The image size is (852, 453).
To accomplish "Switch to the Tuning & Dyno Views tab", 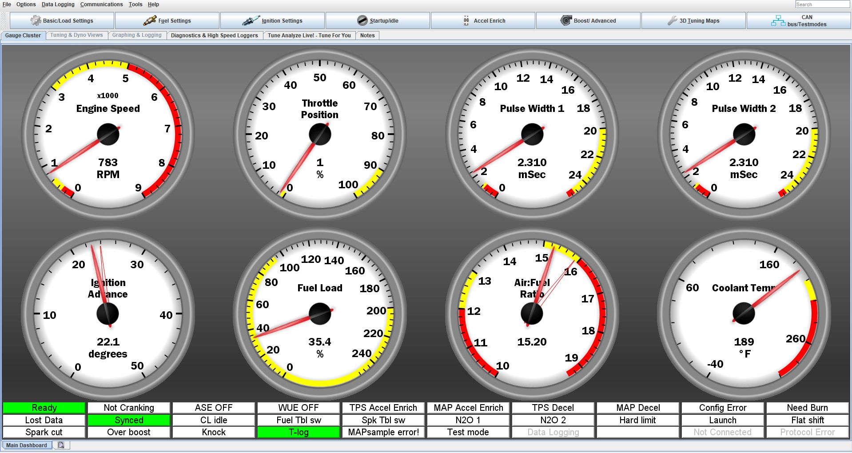I will pos(76,36).
